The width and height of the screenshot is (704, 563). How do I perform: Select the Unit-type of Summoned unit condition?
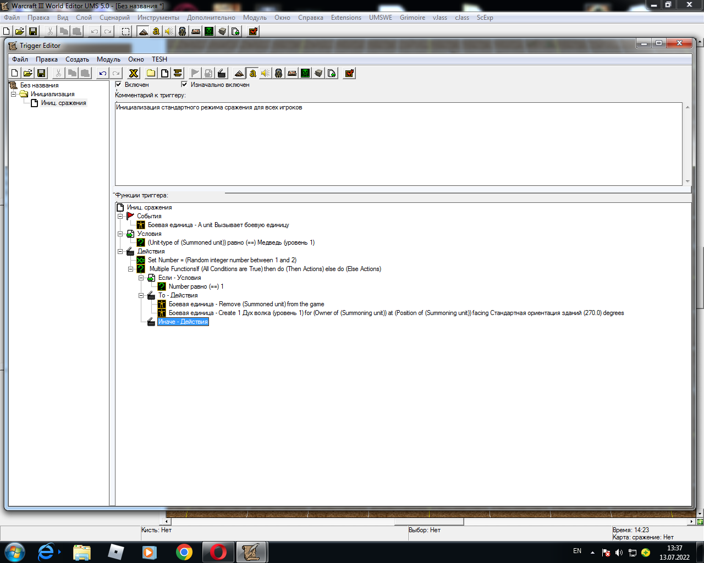[231, 242]
